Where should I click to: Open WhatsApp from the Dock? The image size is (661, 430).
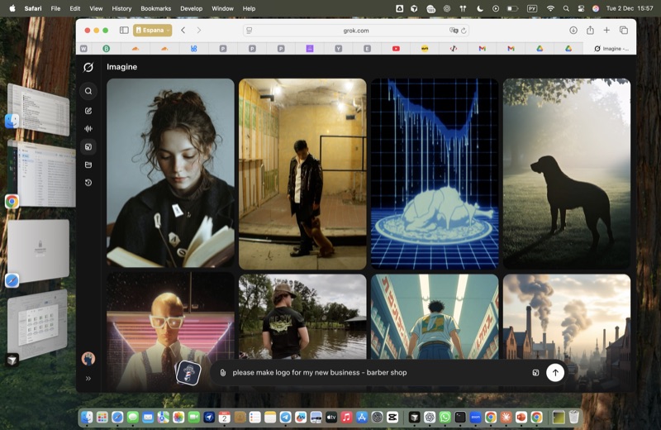coord(445,418)
